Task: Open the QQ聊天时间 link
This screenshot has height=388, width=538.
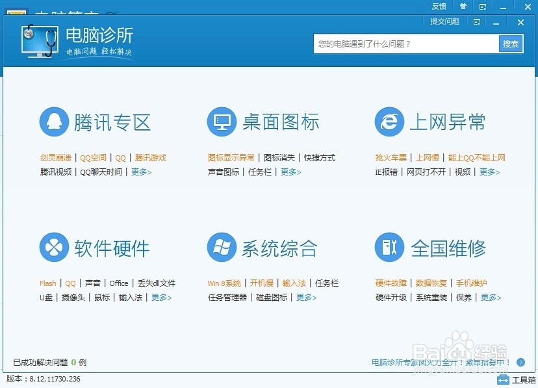Action: (x=101, y=172)
